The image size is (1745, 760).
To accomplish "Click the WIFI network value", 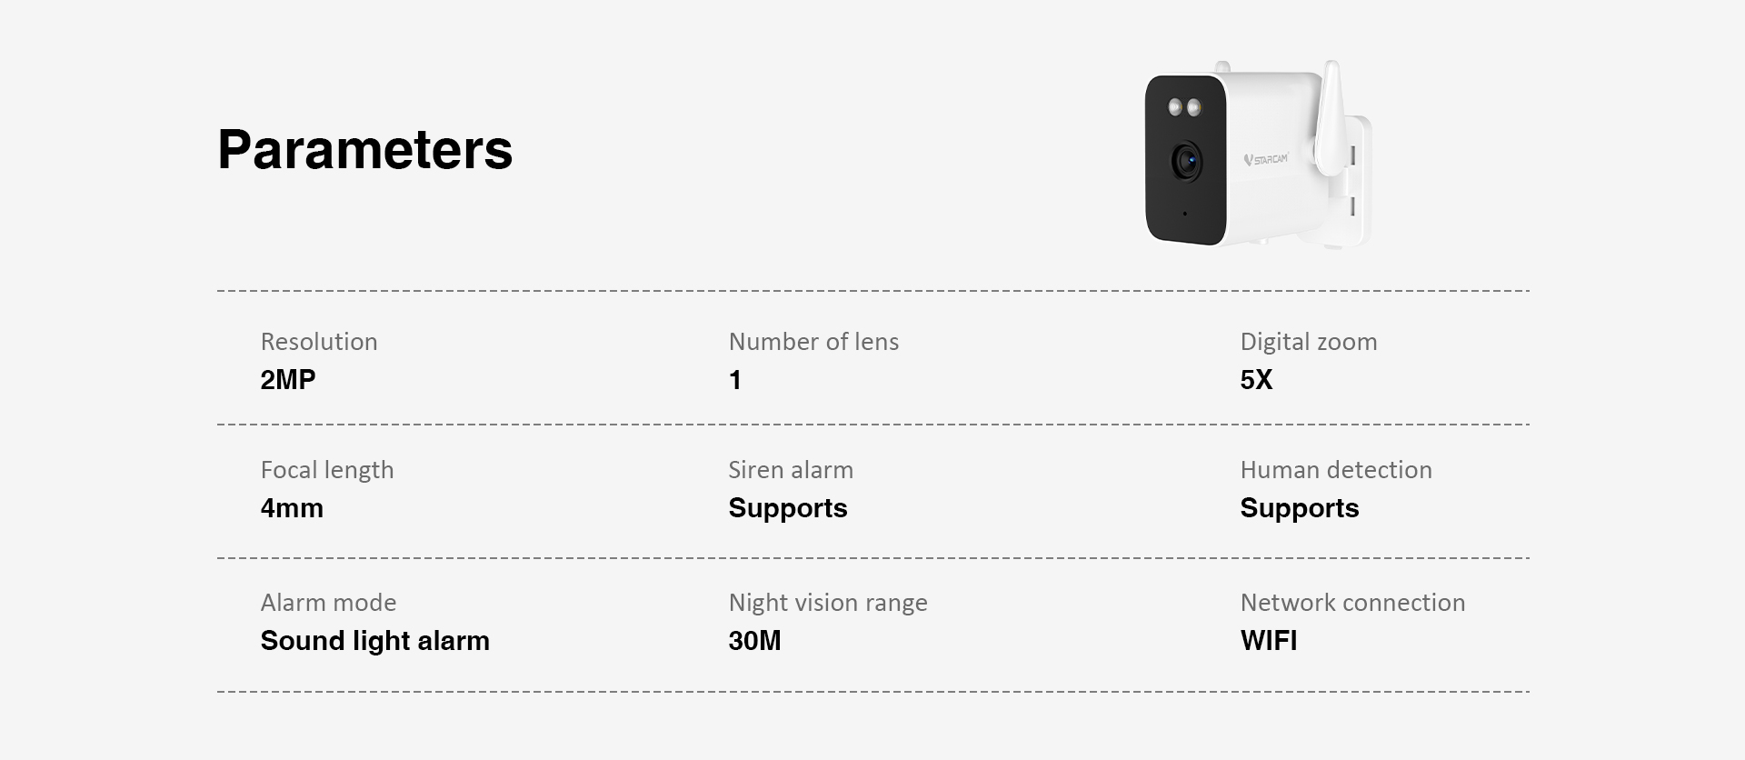I will (x=1268, y=641).
